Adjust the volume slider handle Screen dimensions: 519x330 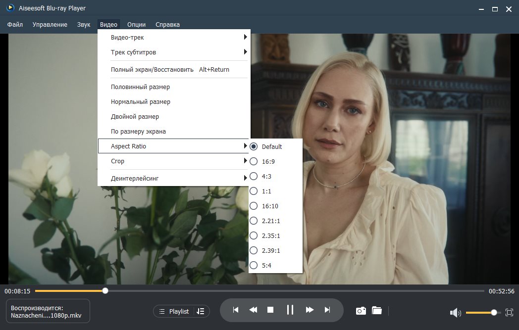click(494, 312)
